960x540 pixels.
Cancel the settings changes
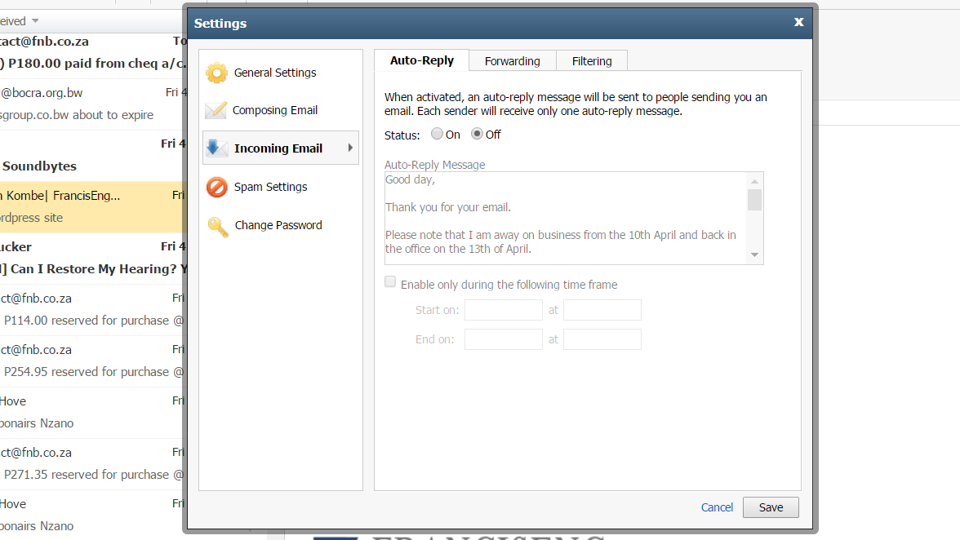717,507
